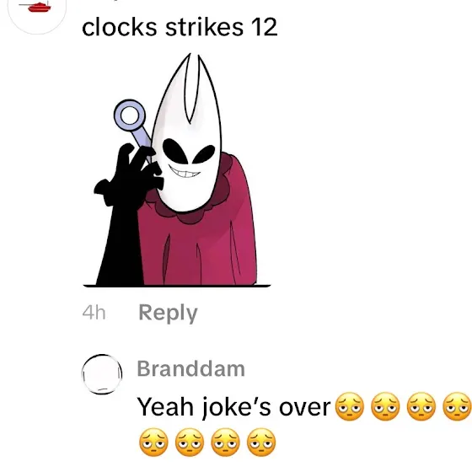
Task: Click Reply under the sticker comment
Action: (168, 313)
